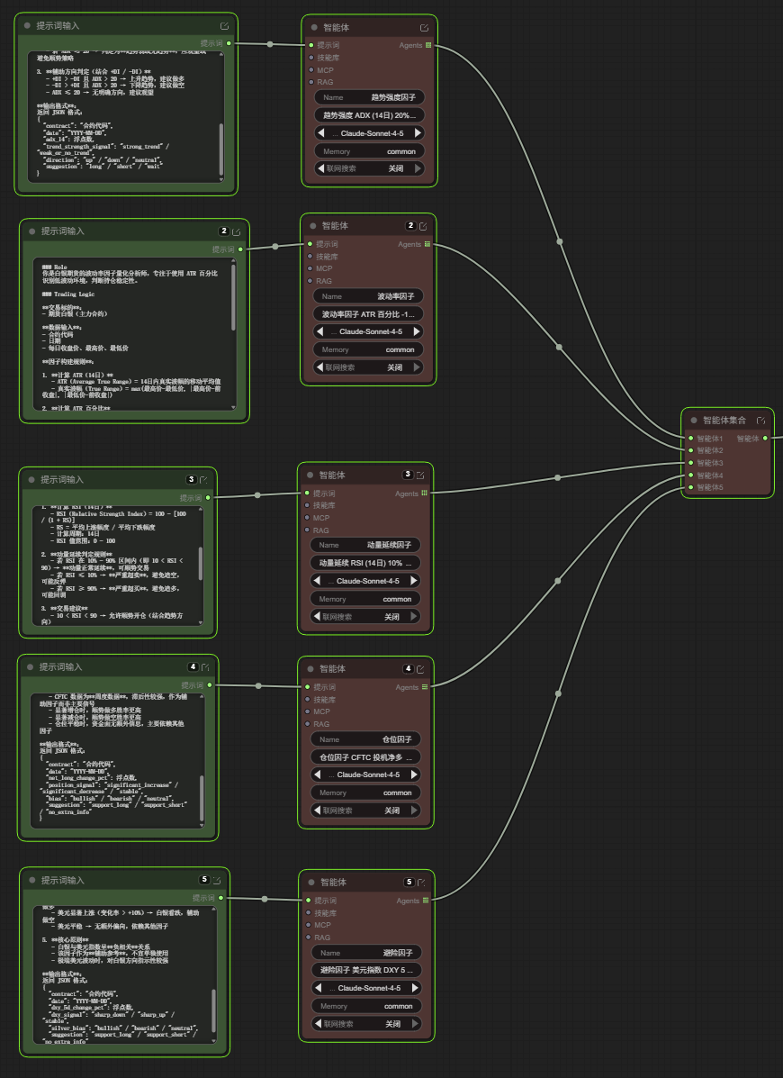This screenshot has height=1078, width=783.
Task: Click Agents output grid icon on 仓位因子 node
Action: click(425, 687)
